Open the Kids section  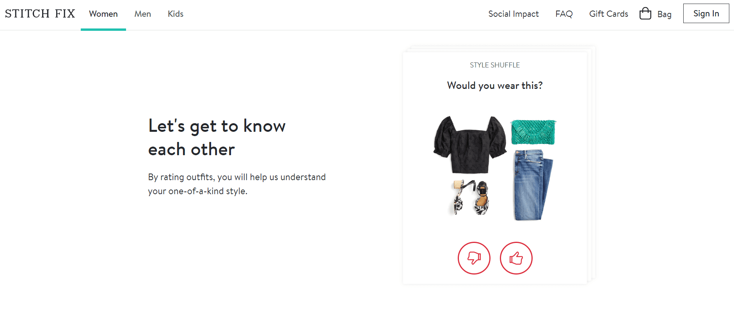pos(175,14)
